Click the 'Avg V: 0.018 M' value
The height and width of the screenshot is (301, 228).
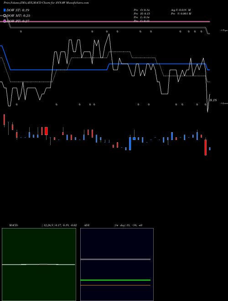[181, 10]
